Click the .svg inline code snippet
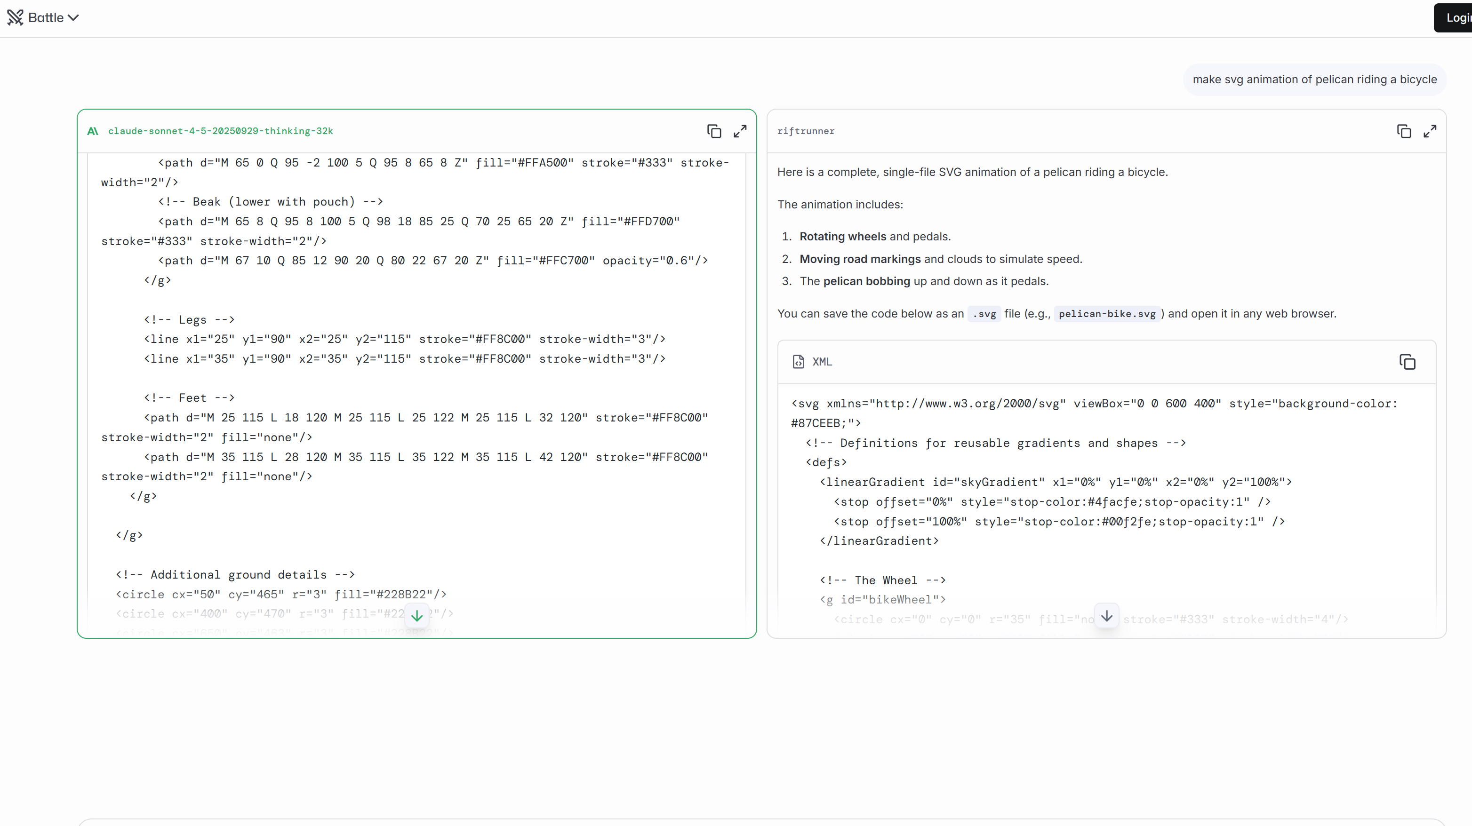1472x826 pixels. [984, 314]
